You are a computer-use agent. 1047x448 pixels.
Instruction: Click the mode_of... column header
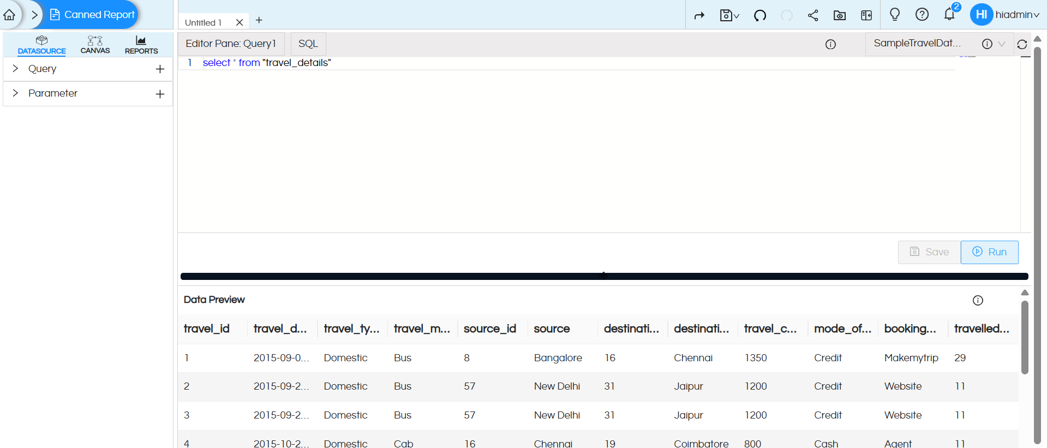843,328
